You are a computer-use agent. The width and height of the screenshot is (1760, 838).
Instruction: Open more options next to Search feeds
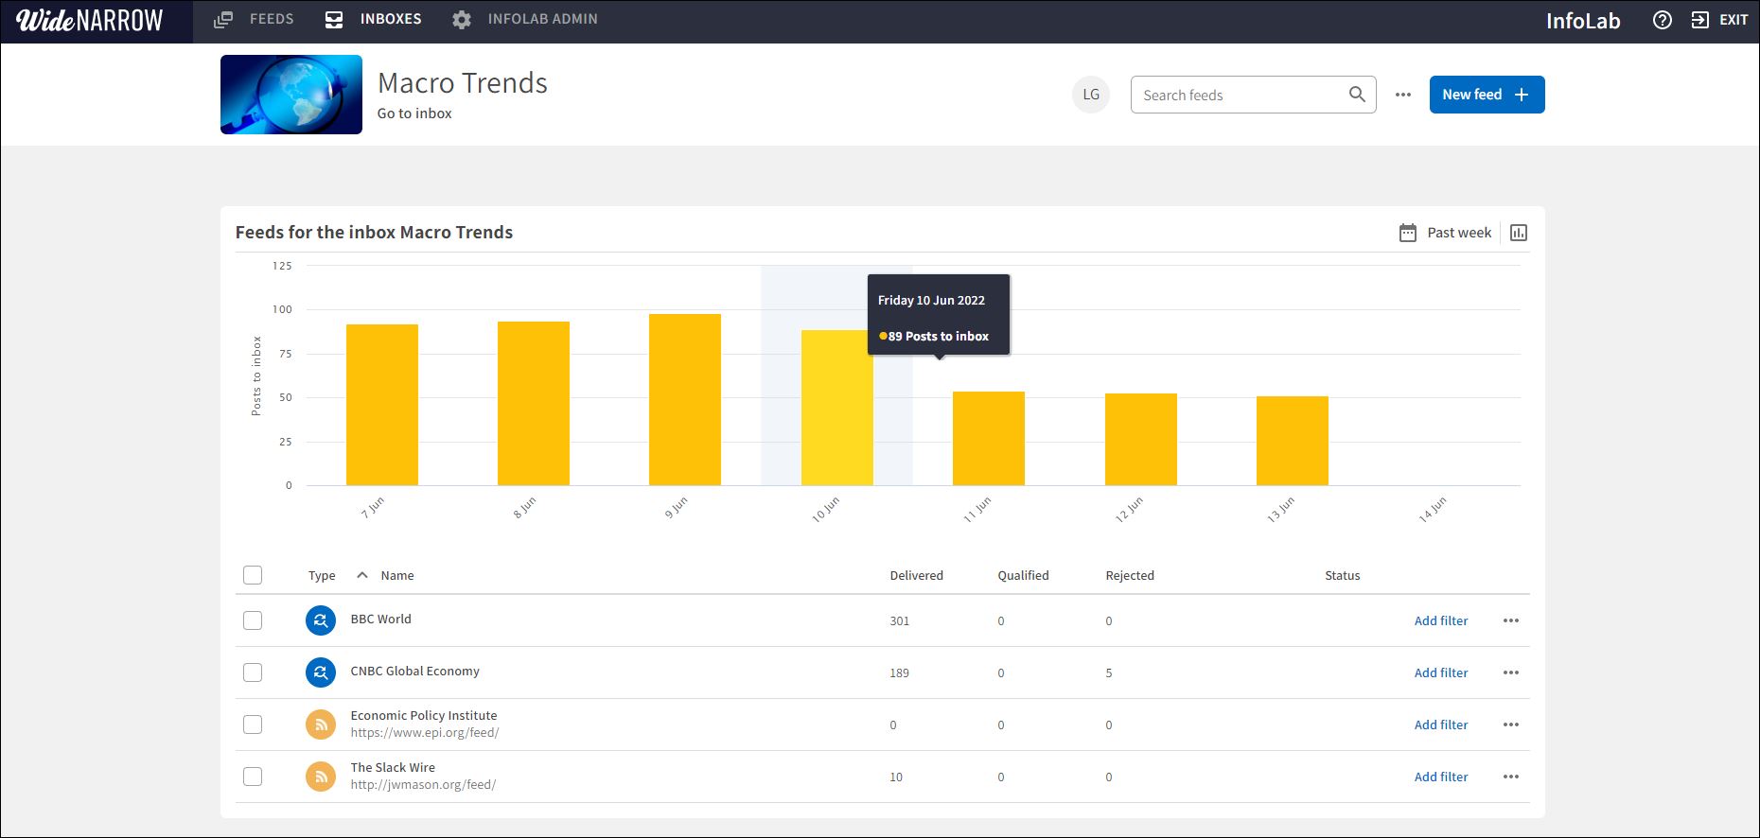tap(1402, 95)
